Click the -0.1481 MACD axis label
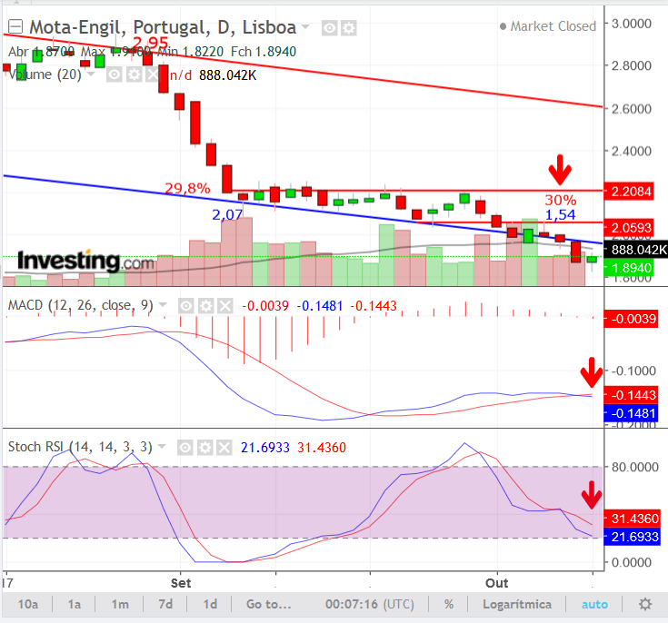 point(631,413)
